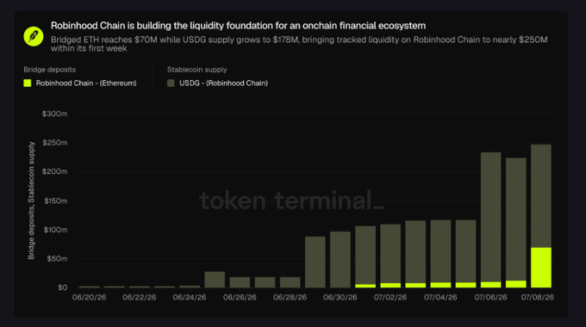Click the green Robinhood feather logo
The image size is (586, 327).
34,36
